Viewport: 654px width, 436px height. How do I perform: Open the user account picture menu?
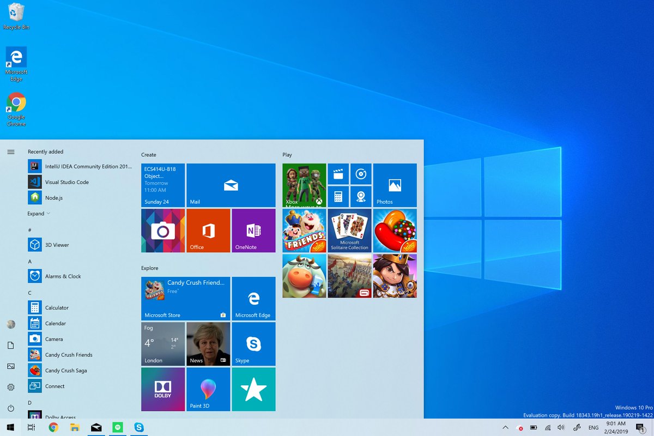click(x=11, y=324)
